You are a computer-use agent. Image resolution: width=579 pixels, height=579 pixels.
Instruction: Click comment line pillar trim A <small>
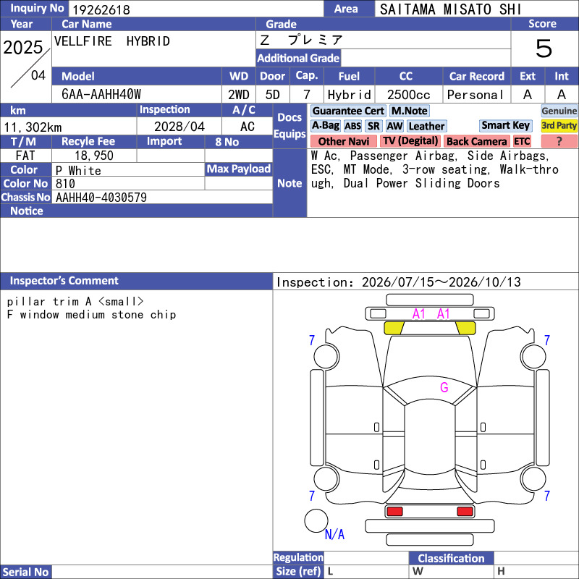coord(75,302)
